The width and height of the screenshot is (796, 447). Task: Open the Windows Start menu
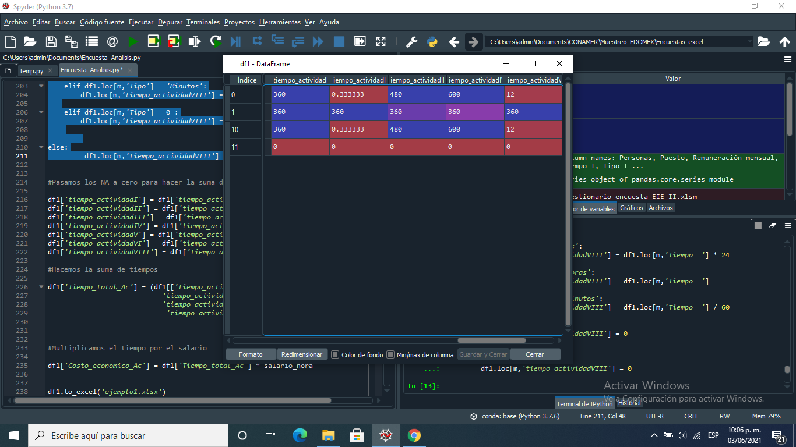coord(14,435)
